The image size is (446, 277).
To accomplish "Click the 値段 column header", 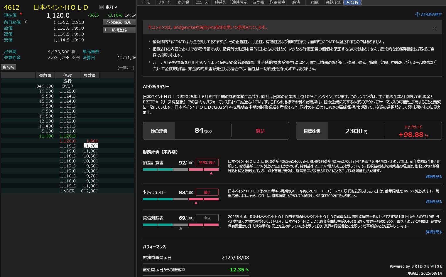I will [67, 75].
